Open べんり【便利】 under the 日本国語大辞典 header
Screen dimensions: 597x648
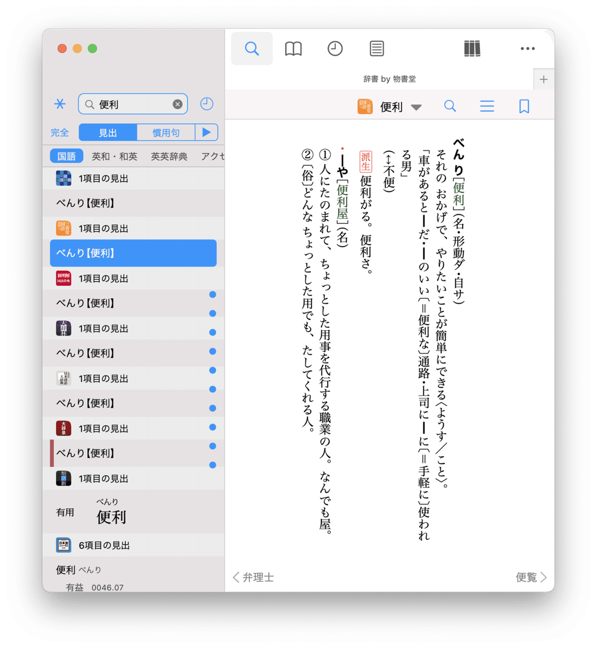point(133,403)
